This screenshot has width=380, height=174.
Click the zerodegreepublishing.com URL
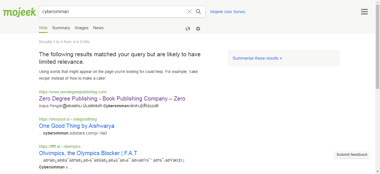[x=73, y=92]
